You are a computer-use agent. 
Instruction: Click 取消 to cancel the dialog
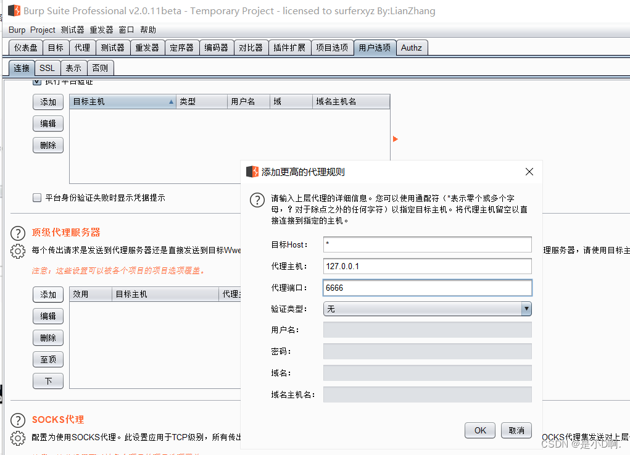[516, 430]
